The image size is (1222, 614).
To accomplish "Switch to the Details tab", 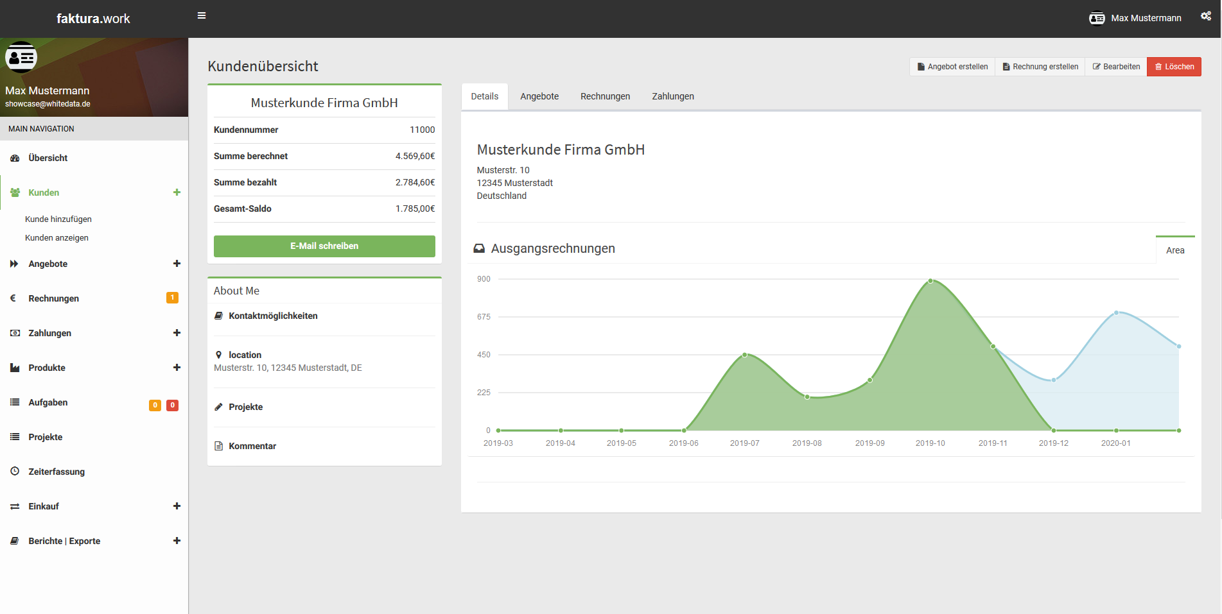I will point(485,96).
